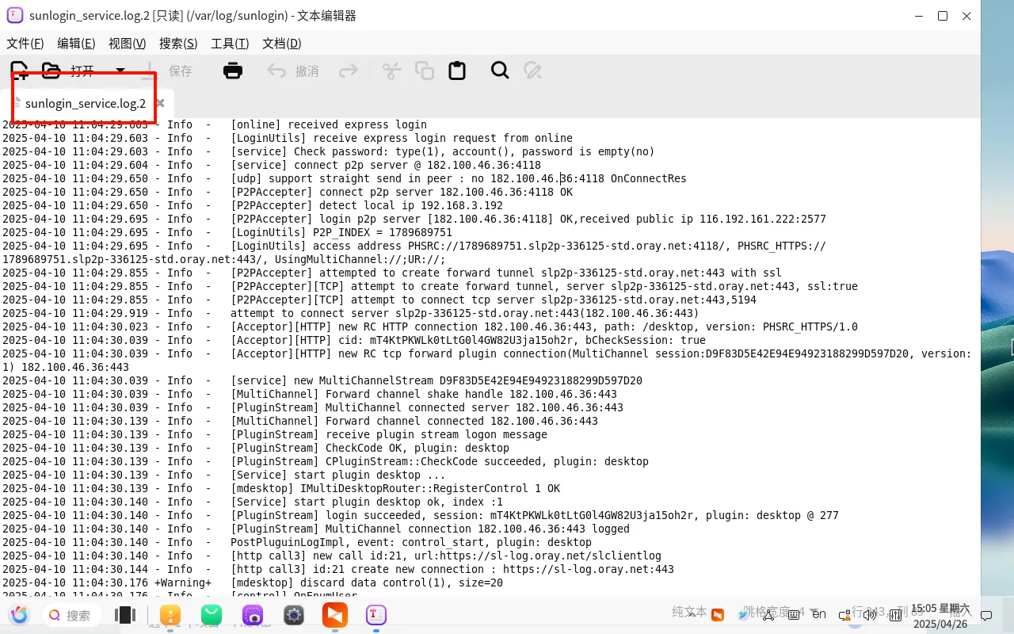Create a new document with toolbar icon
This screenshot has height=634, width=1014.
click(19, 71)
